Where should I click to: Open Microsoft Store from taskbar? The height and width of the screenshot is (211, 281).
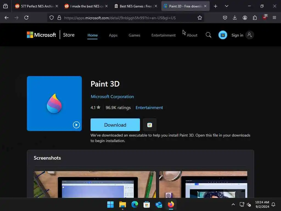147,204
